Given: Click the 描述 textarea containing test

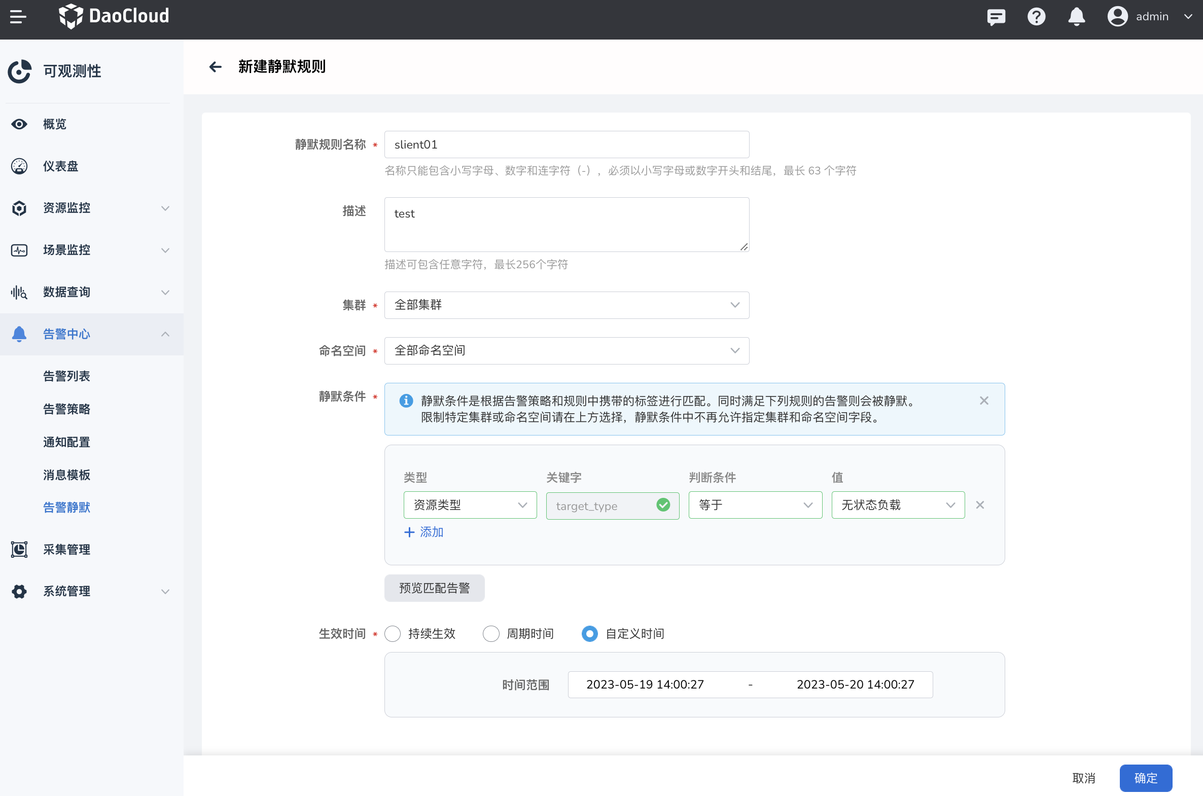Looking at the screenshot, I should [x=567, y=225].
